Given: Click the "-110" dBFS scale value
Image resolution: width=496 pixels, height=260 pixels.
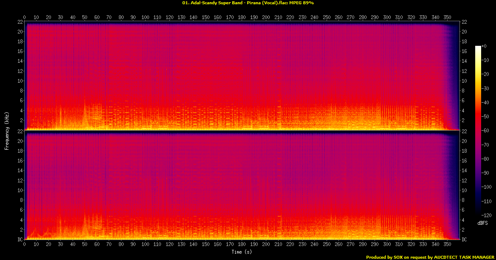Looking at the screenshot, I should 487,201.
